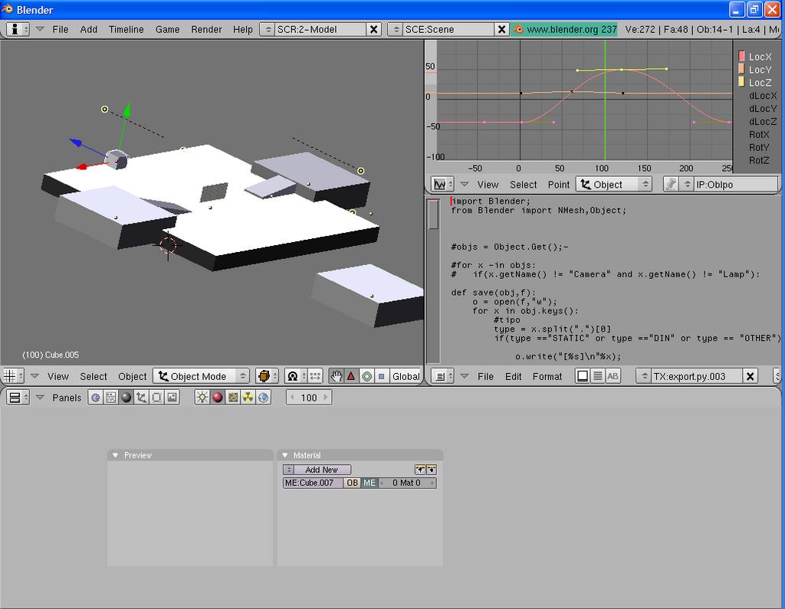Click the viewport draw type cube icon
Viewport: 785px width, 609px height.
point(267,376)
